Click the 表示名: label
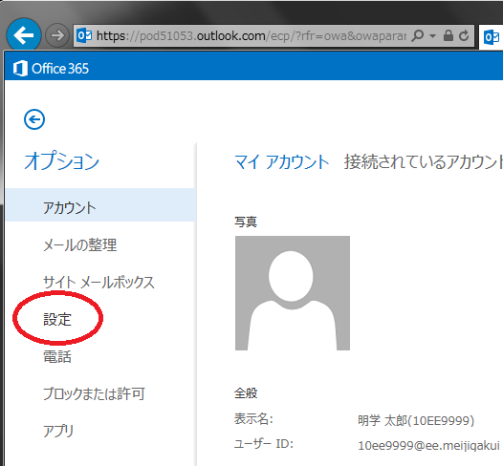 [253, 419]
